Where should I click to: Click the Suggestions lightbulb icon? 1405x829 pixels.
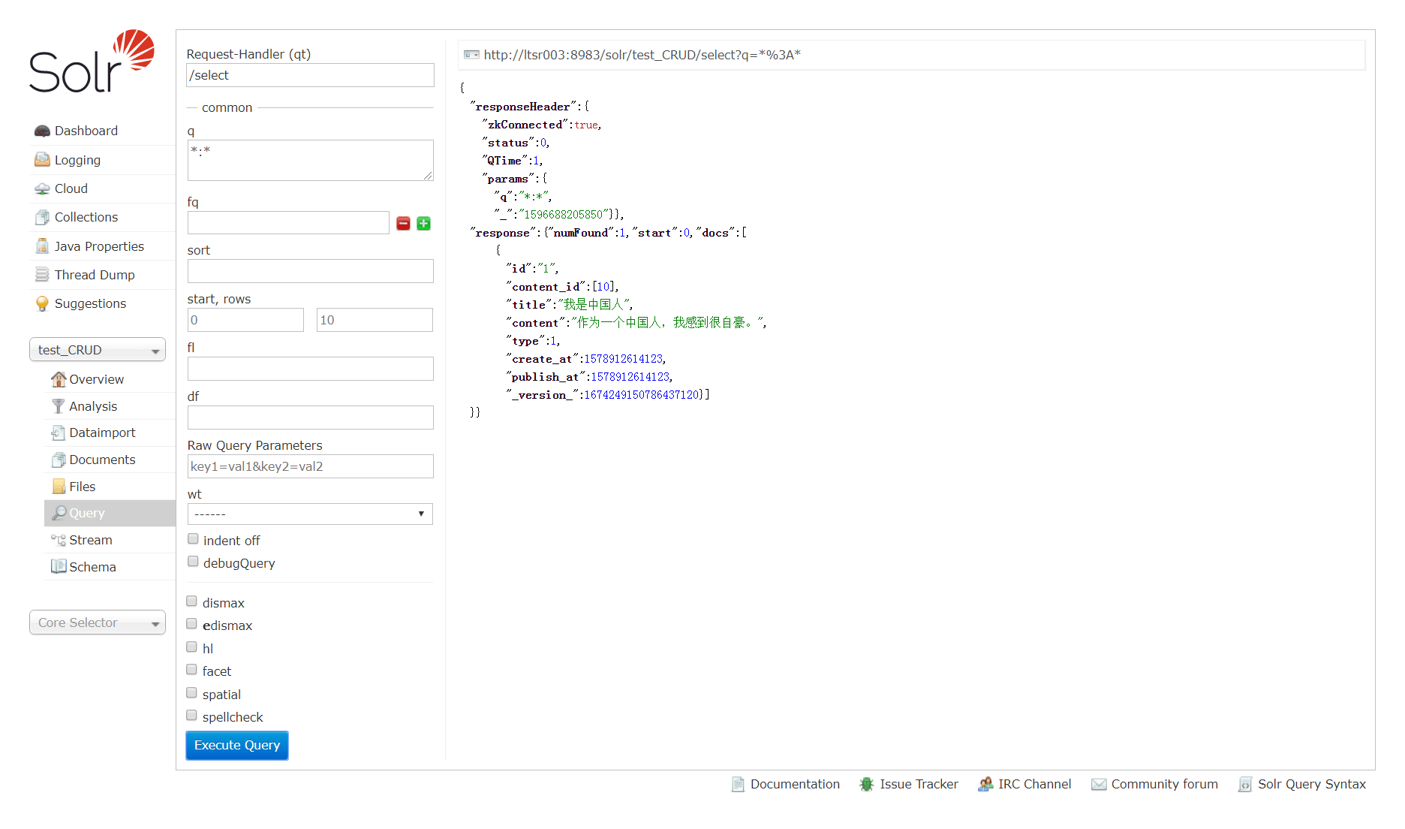point(42,303)
